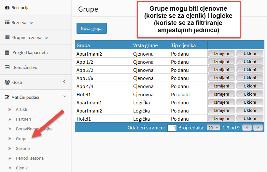Click the Gosti people icon
This screenshot has height=172, width=267.
coord(7,82)
